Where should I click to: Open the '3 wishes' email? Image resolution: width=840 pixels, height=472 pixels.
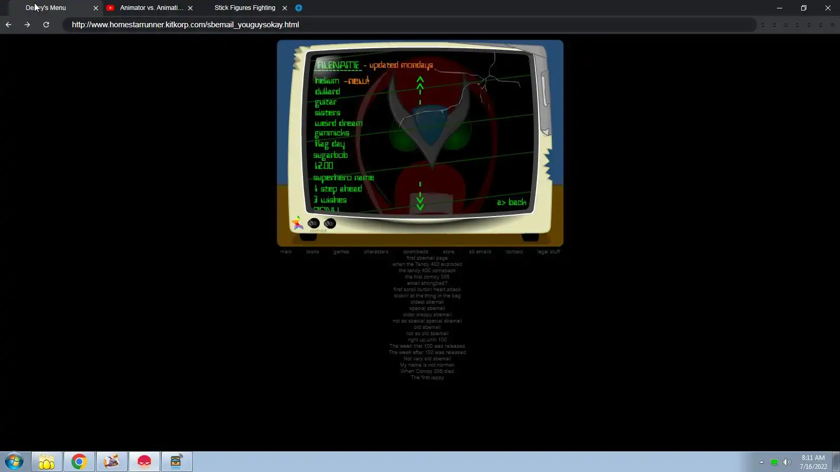(x=330, y=200)
